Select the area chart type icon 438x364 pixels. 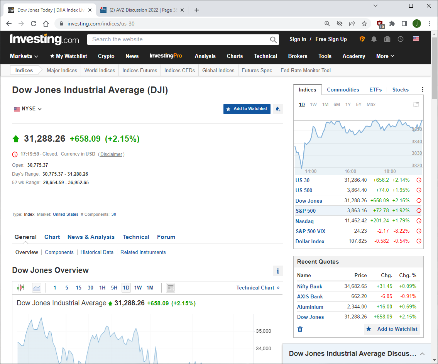[x=37, y=288]
